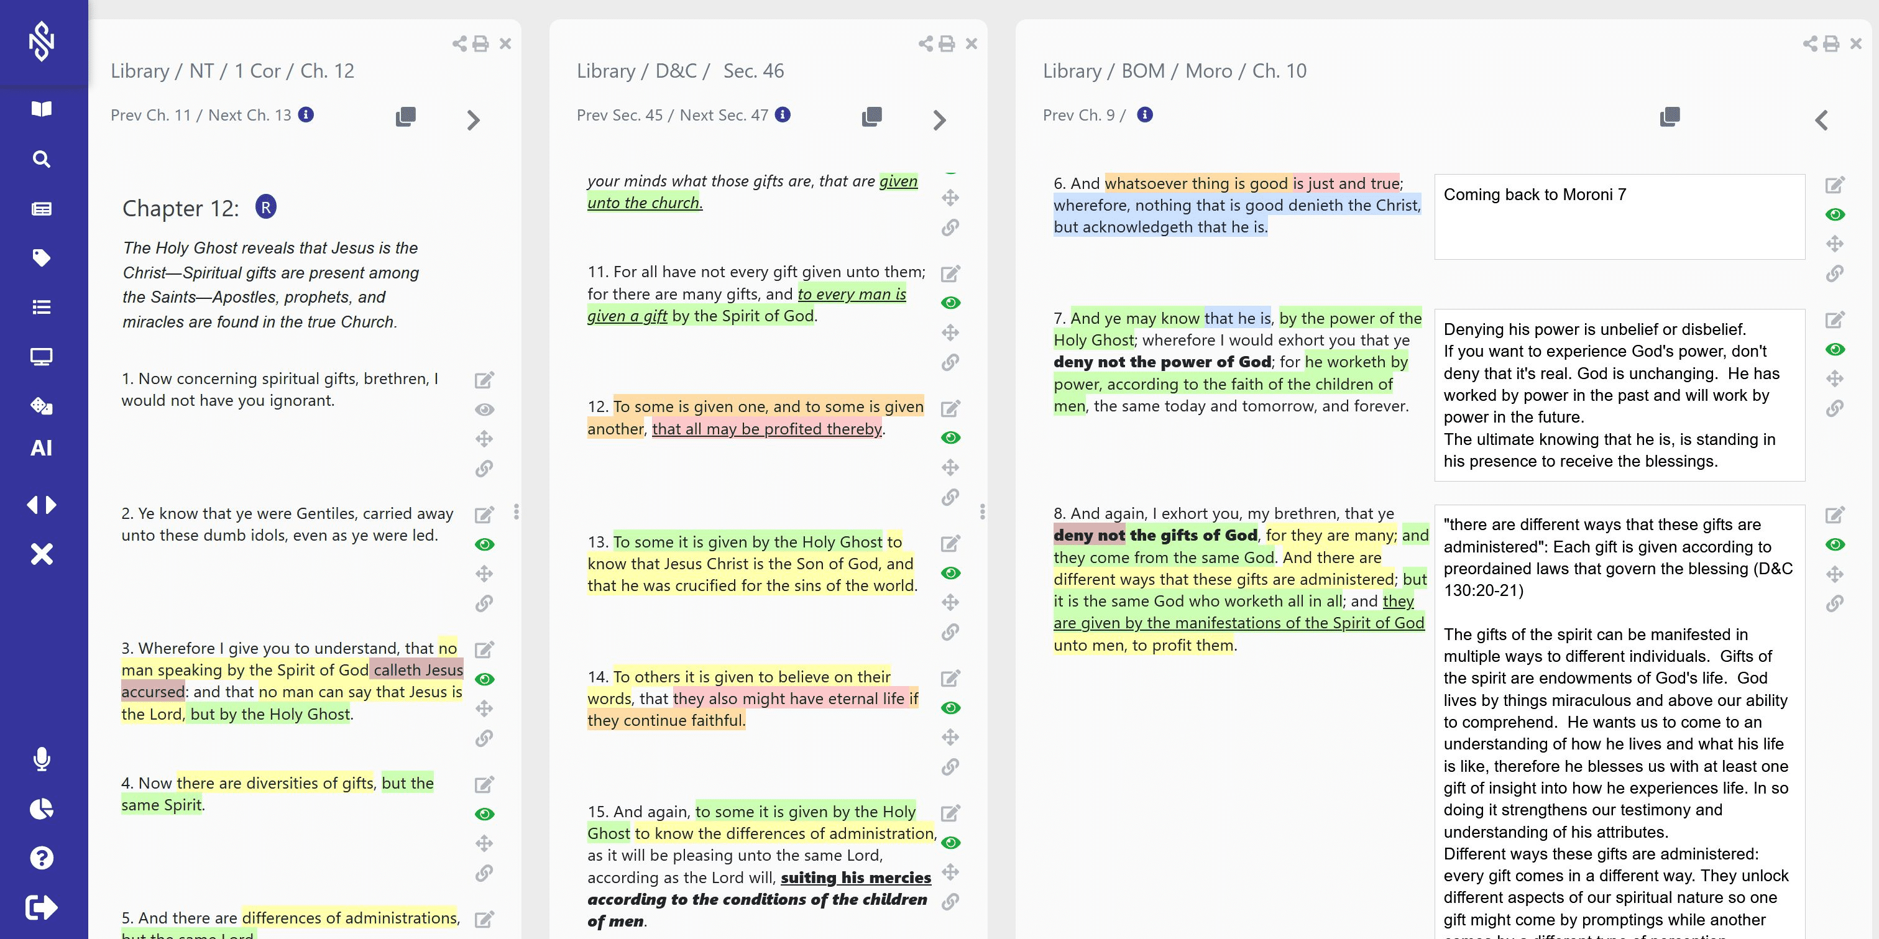Click BOM in Moroni breadcrumb
1879x939 pixels.
1142,71
